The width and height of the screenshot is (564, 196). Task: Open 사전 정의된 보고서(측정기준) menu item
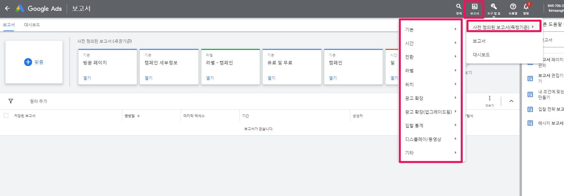(504, 27)
